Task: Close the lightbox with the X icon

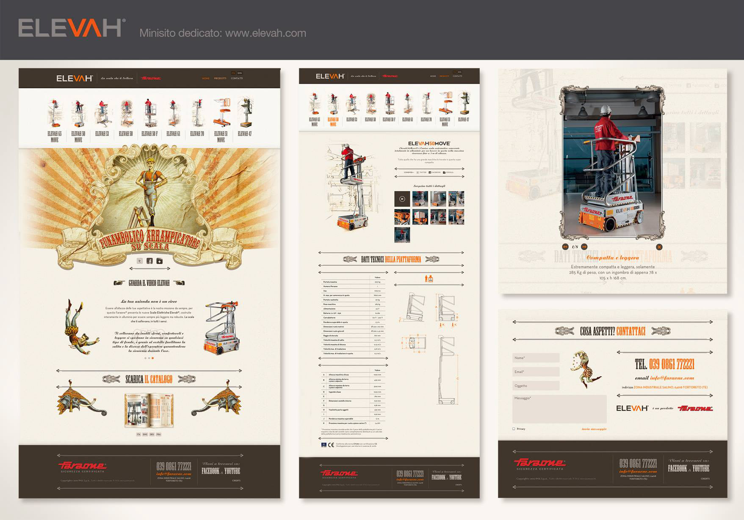Action: 659,247
